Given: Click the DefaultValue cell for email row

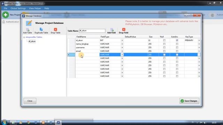Looking at the screenshot, I should click(x=136, y=51).
